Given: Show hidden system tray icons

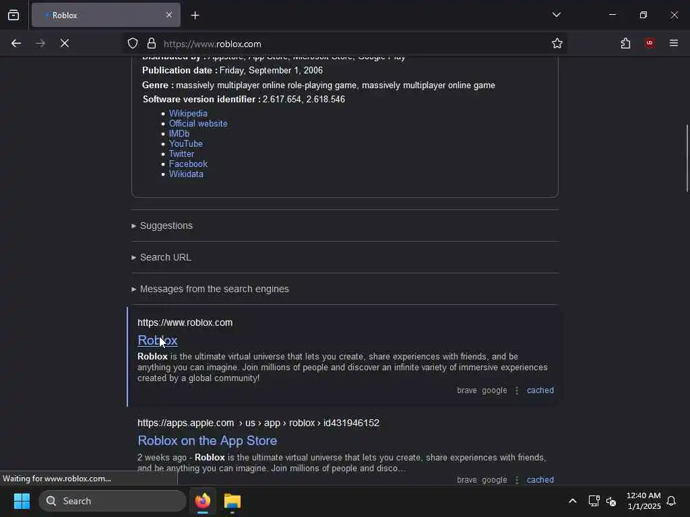Looking at the screenshot, I should 573,501.
